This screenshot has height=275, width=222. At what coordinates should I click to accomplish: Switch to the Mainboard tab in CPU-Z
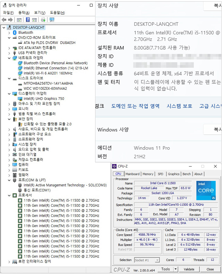133,174
